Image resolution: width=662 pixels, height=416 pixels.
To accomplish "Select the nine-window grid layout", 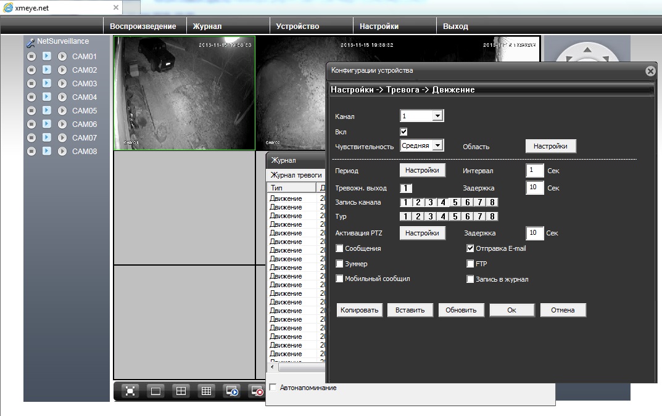I will (207, 391).
